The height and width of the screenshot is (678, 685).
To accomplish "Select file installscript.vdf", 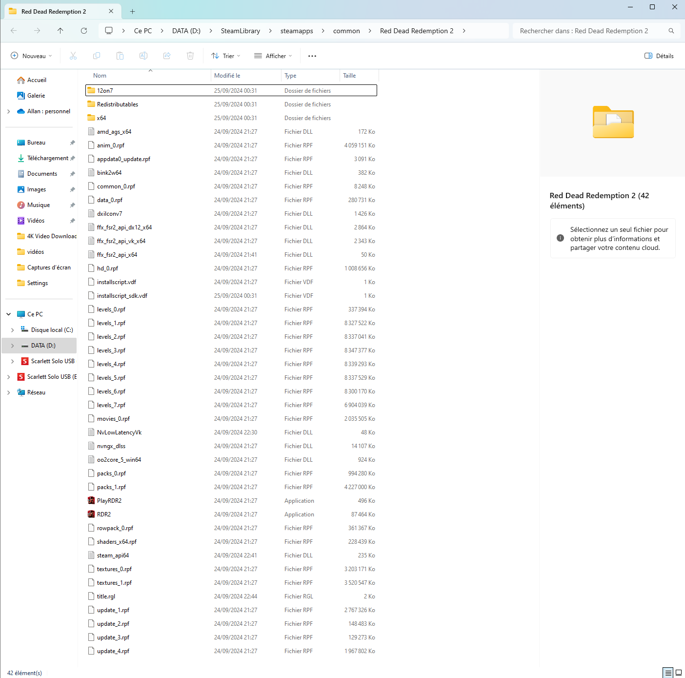I will (231, 282).
